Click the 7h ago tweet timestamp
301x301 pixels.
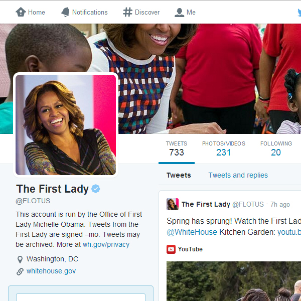click(280, 205)
